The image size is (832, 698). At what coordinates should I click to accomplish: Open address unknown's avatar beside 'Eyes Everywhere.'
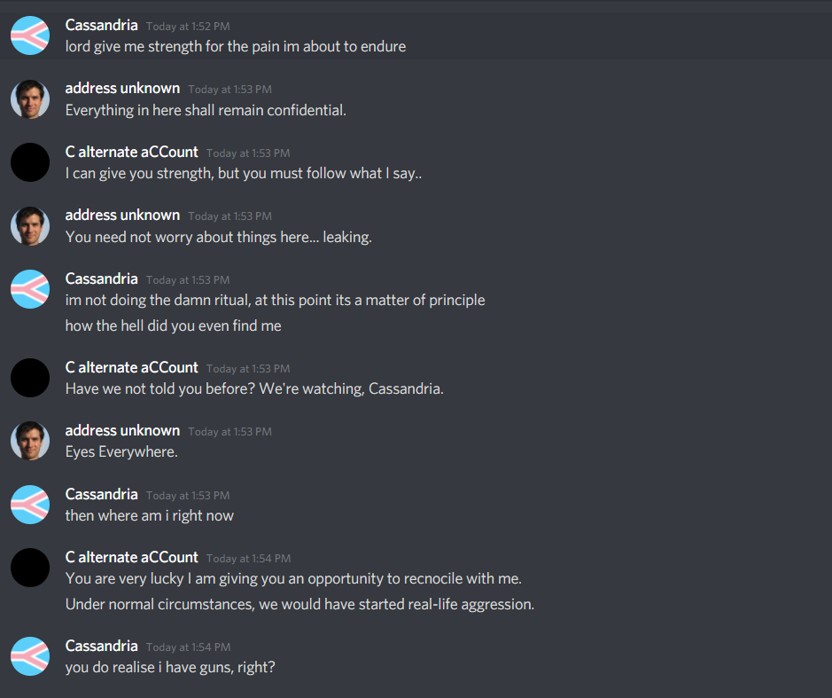click(x=30, y=442)
